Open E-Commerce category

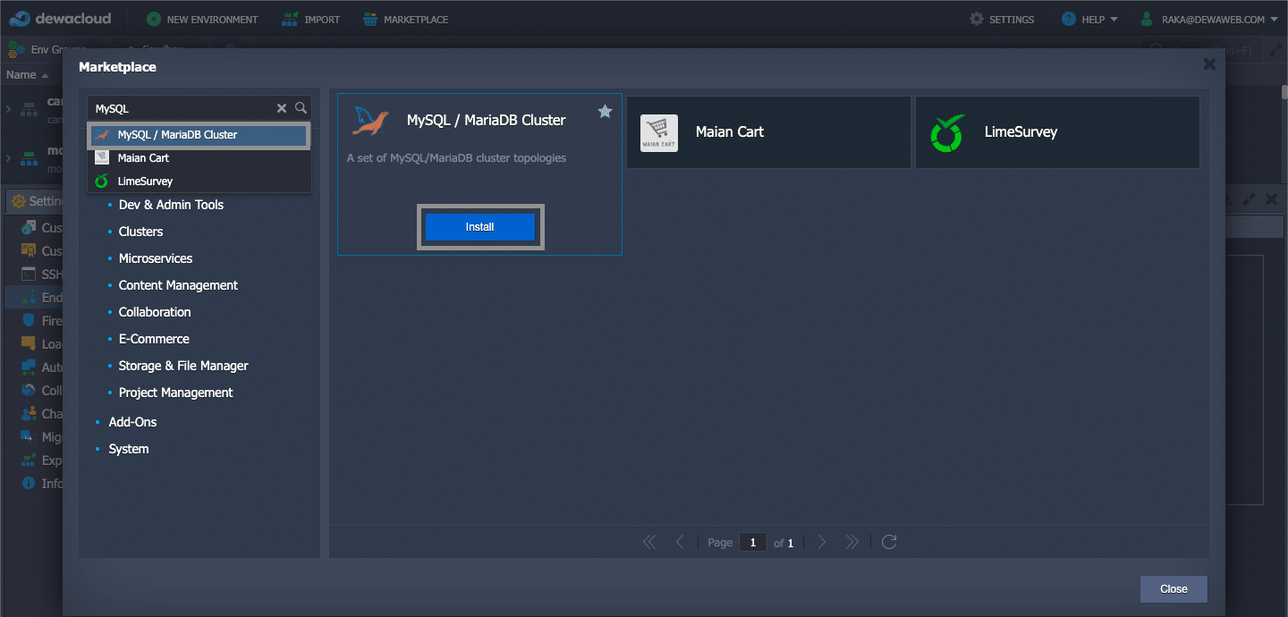point(154,339)
